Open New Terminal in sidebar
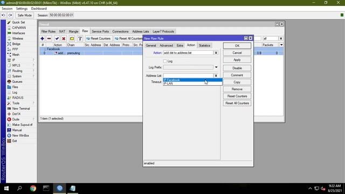This screenshot has width=345, height=194. coord(21,108)
